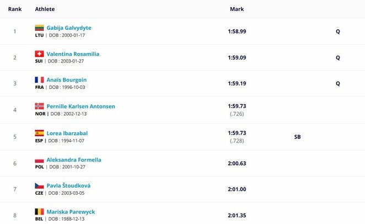Viewport: 365px width, 224px height.
Task: Open Mariska Parewyck's athlete page
Action: [x=71, y=212]
